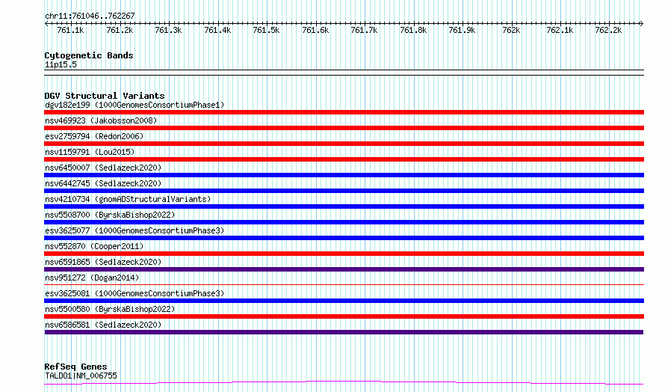Open esv3625077 variant entry

[134, 230]
